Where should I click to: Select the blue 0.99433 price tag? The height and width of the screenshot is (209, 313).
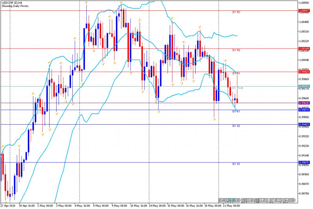(304, 124)
